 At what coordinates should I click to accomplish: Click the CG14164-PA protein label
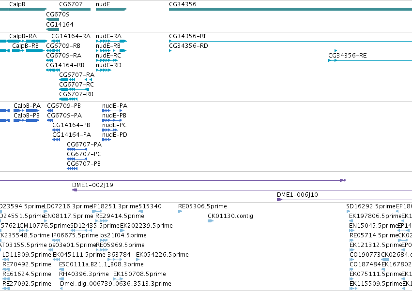pos(72,134)
